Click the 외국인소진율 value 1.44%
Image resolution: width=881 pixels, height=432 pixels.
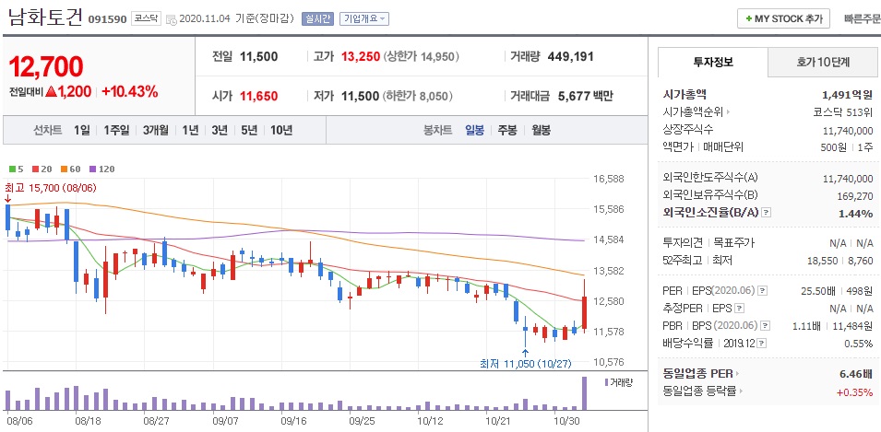[856, 213]
